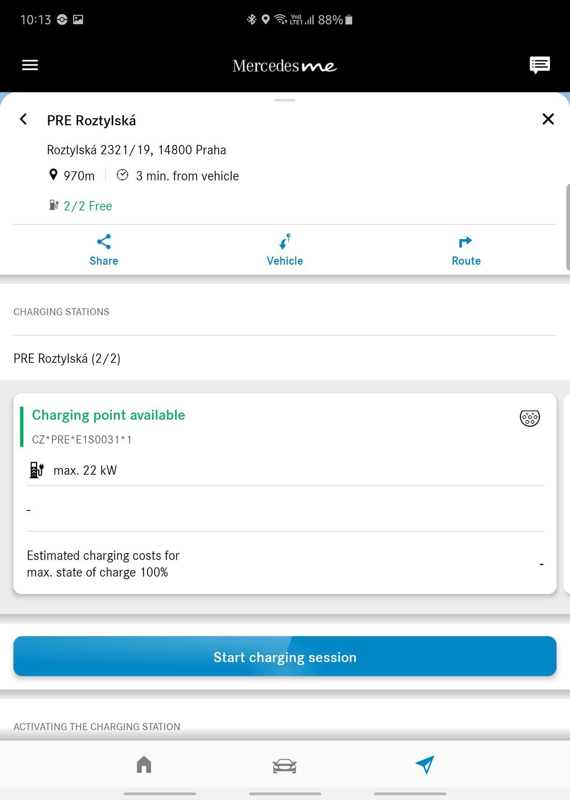Screen dimensions: 570x800
Task: Expand the PRE Roztylská (2/2) row
Action: coord(67,359)
